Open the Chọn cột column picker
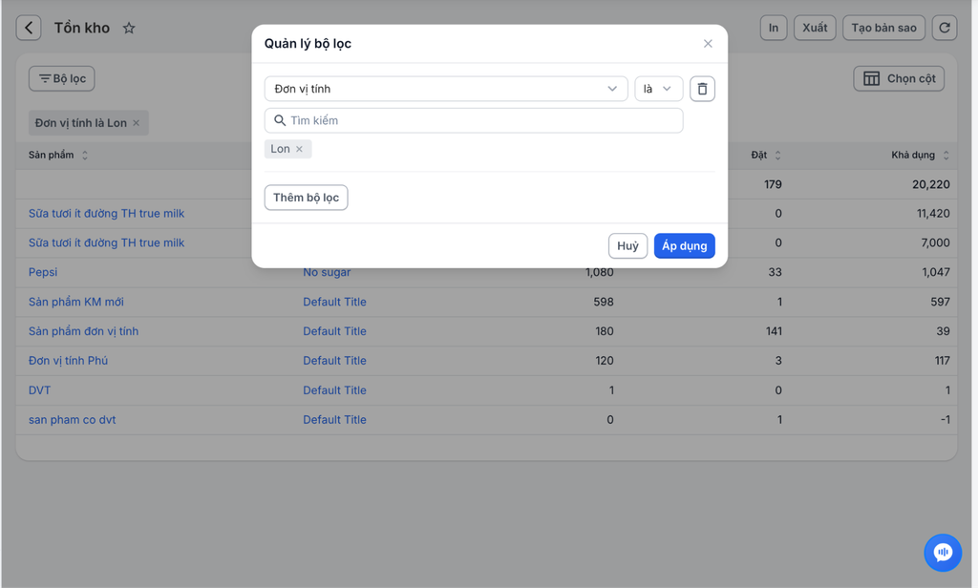Image resolution: width=978 pixels, height=588 pixels. click(x=899, y=78)
